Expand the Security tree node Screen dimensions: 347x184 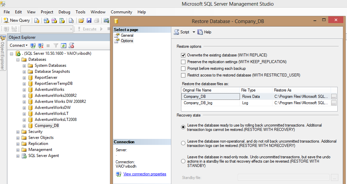click(18, 132)
